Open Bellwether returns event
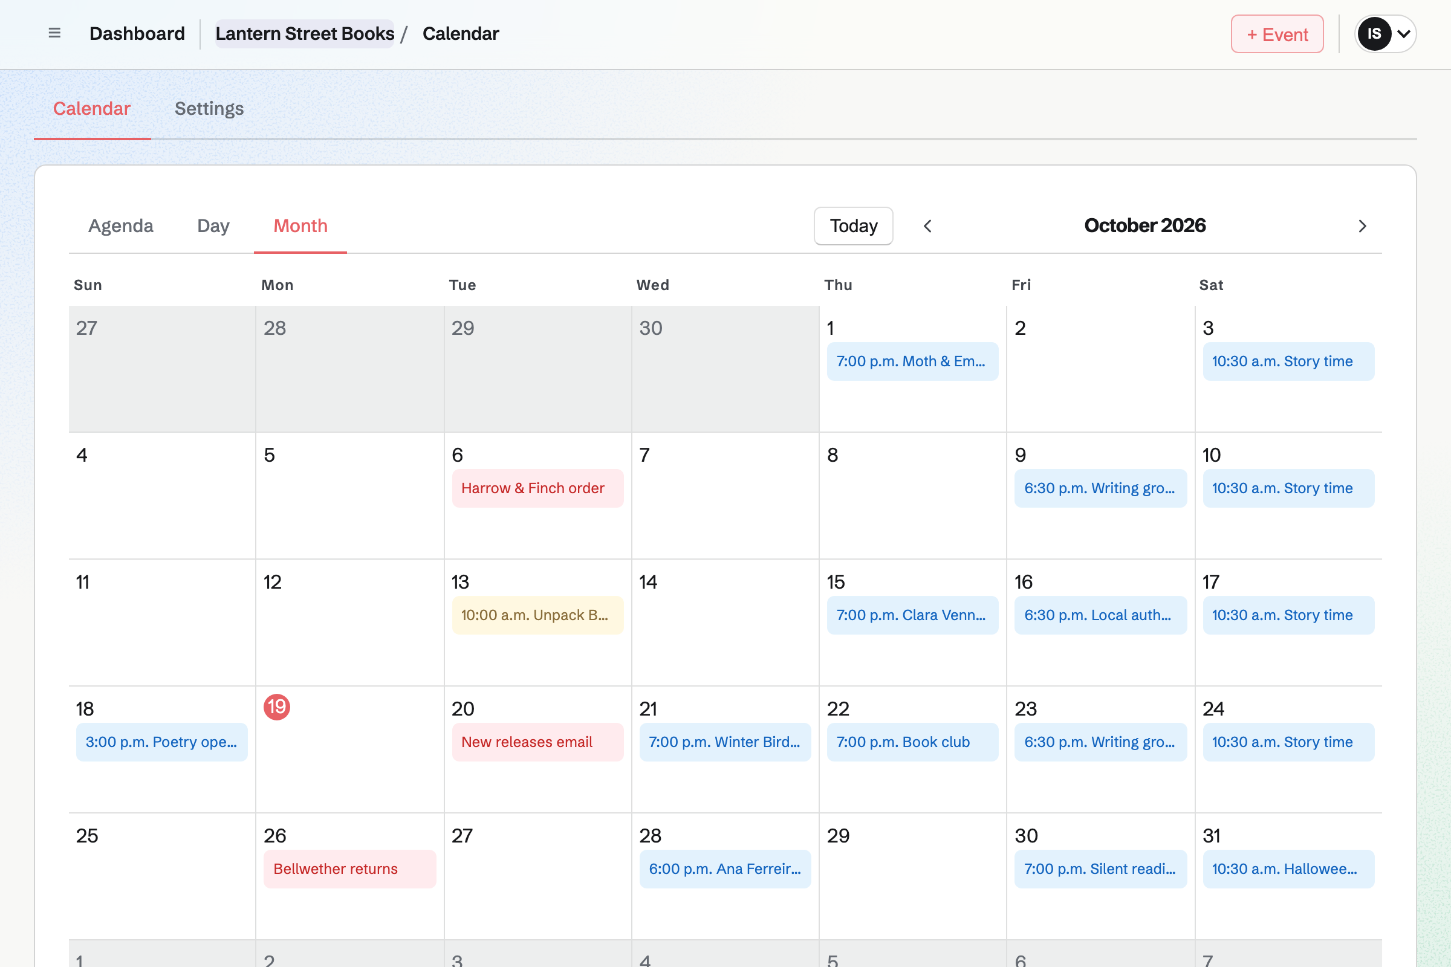Screen dimensions: 1451x967 pyautogui.click(x=350, y=869)
